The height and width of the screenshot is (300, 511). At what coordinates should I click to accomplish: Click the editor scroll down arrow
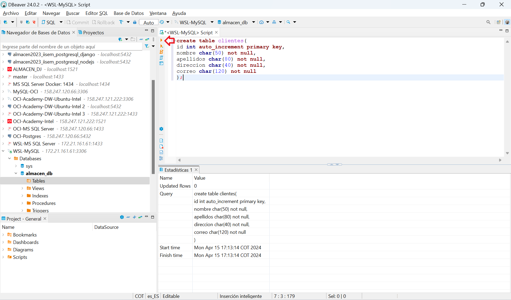(507, 153)
